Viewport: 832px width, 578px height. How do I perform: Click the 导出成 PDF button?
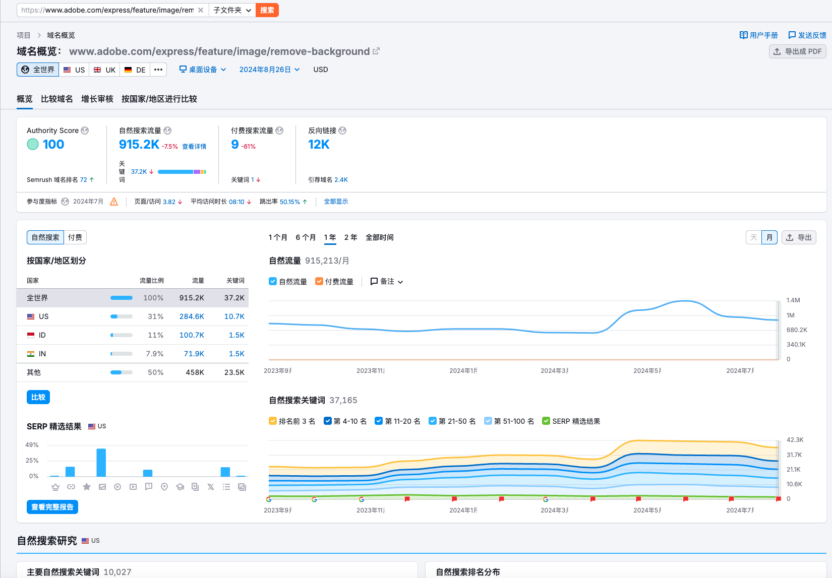(x=798, y=51)
